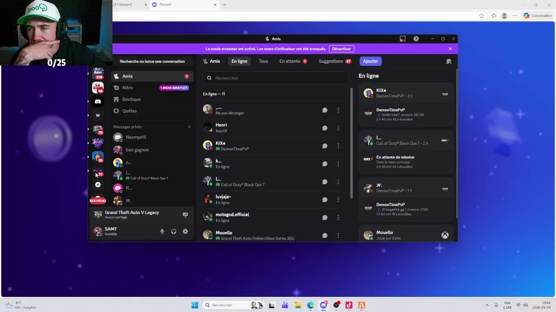This screenshot has height=312, width=556.
Task: Open more options for motogod.official
Action: pyautogui.click(x=338, y=218)
